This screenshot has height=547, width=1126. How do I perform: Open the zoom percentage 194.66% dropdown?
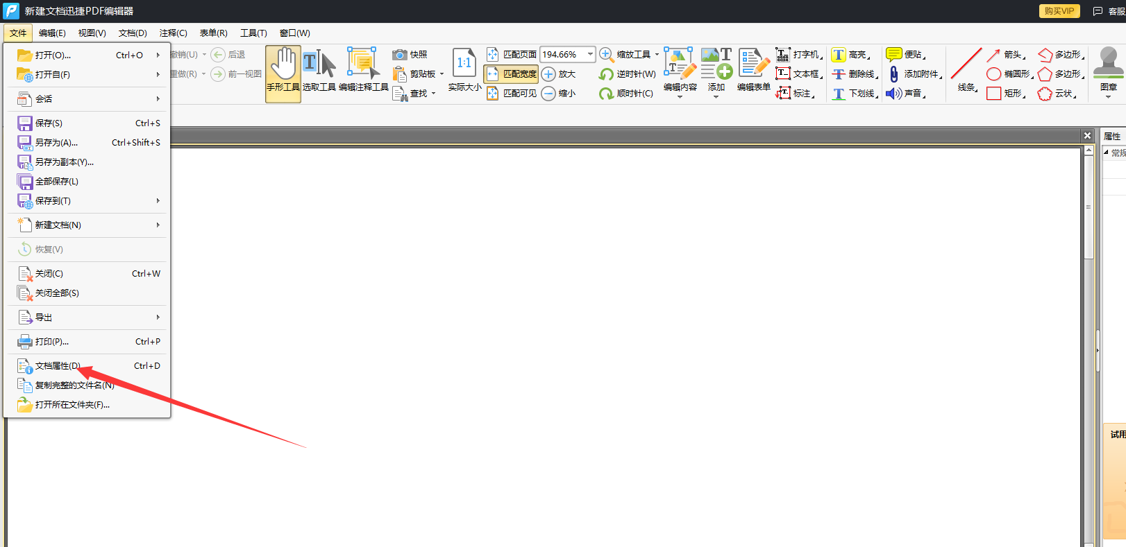point(590,54)
